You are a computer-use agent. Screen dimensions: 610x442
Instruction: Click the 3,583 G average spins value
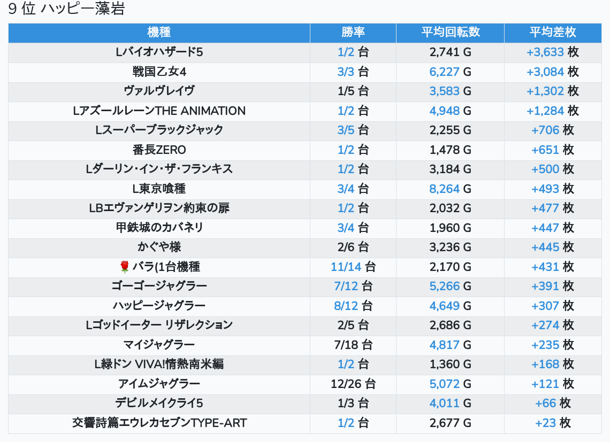451,91
